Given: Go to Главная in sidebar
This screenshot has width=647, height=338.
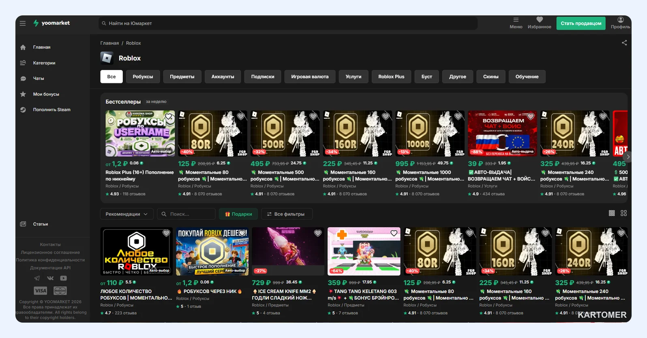Looking at the screenshot, I should [x=41, y=47].
